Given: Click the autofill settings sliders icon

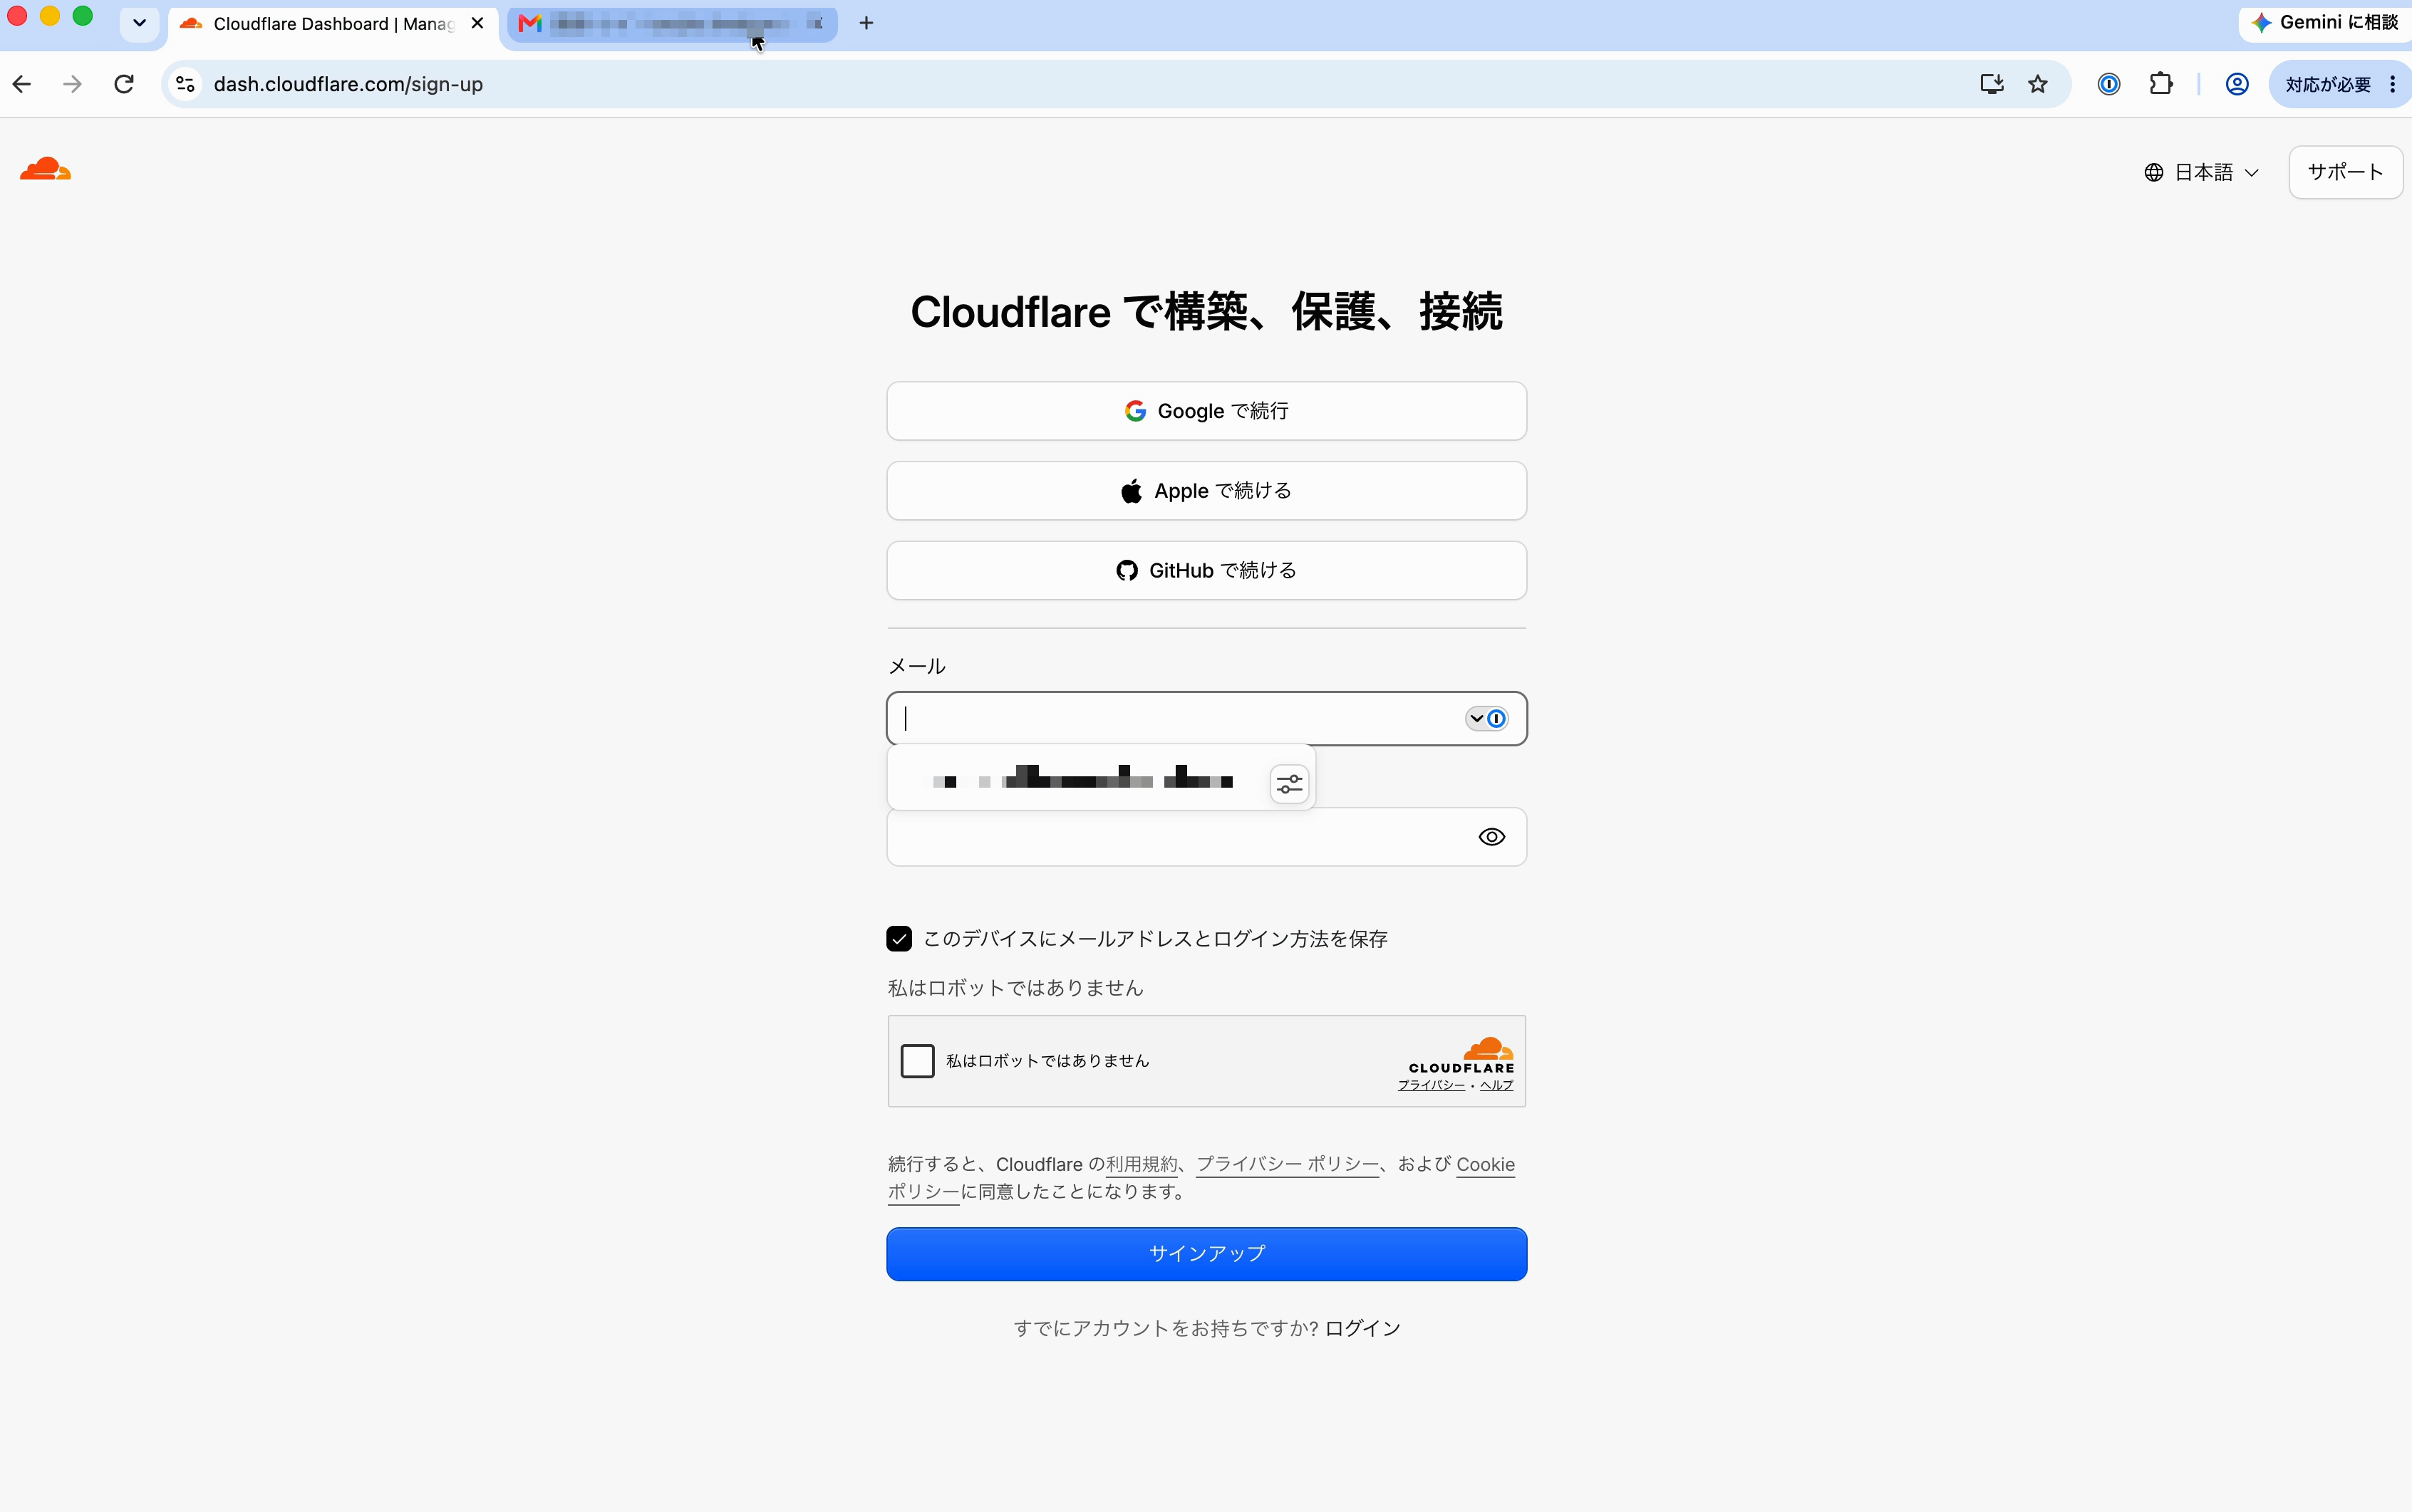Looking at the screenshot, I should [x=1290, y=783].
